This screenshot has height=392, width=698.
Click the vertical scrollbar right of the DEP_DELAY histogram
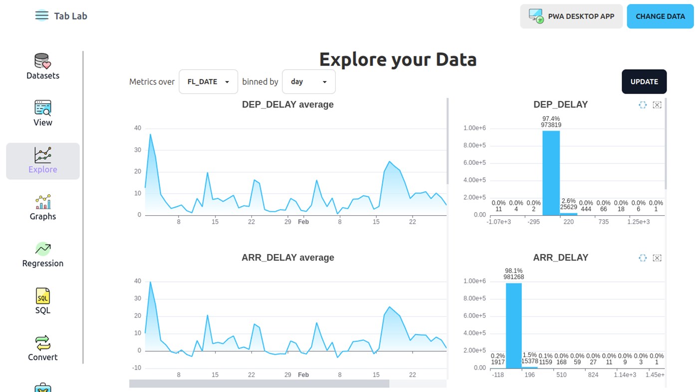click(x=666, y=144)
